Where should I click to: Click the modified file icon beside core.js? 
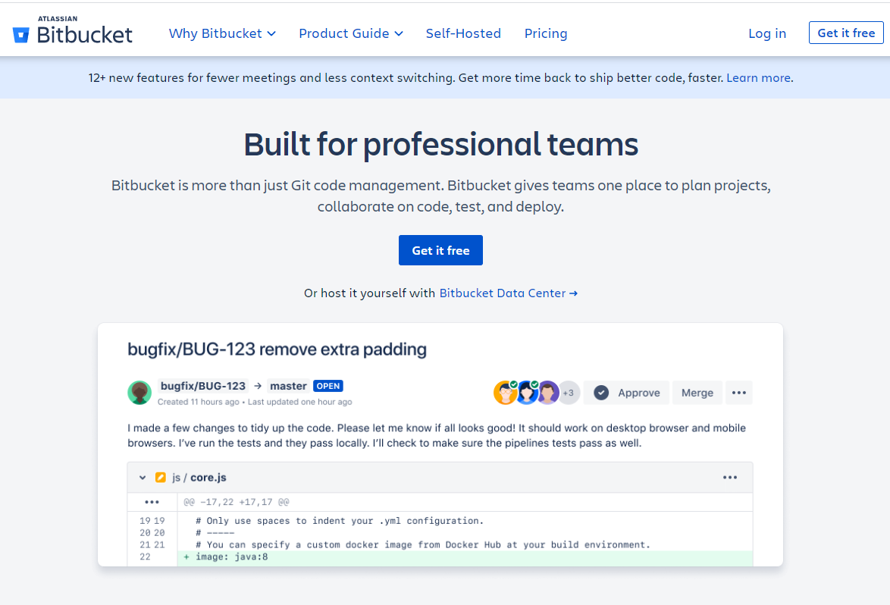pos(161,478)
